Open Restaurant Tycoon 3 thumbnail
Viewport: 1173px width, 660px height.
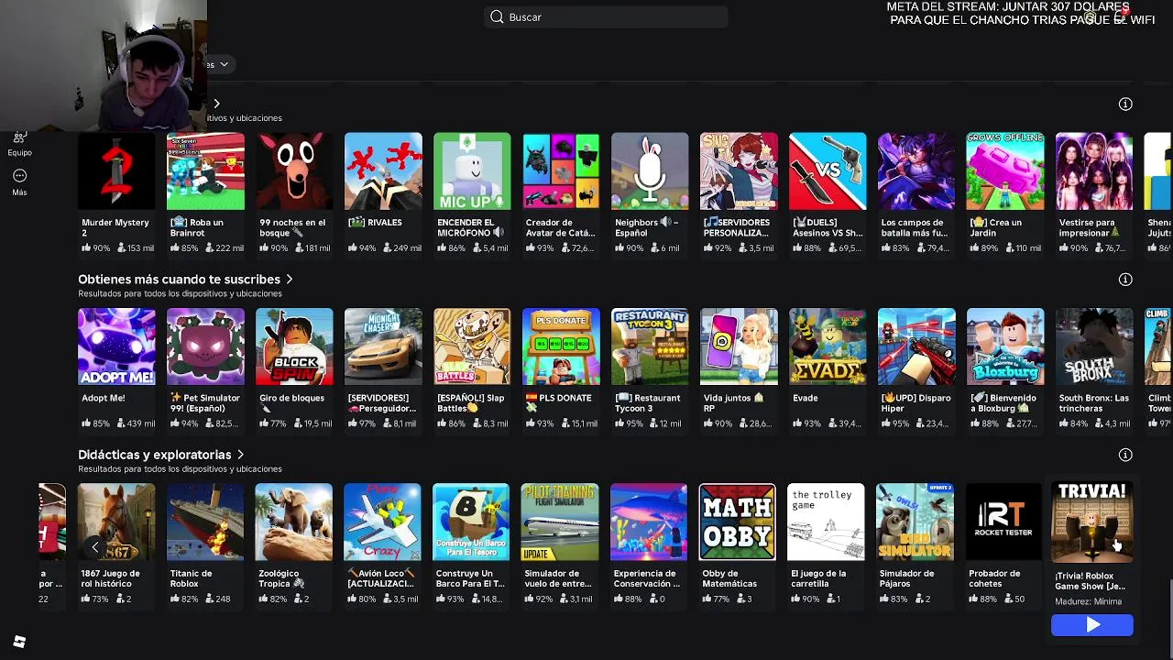point(650,346)
